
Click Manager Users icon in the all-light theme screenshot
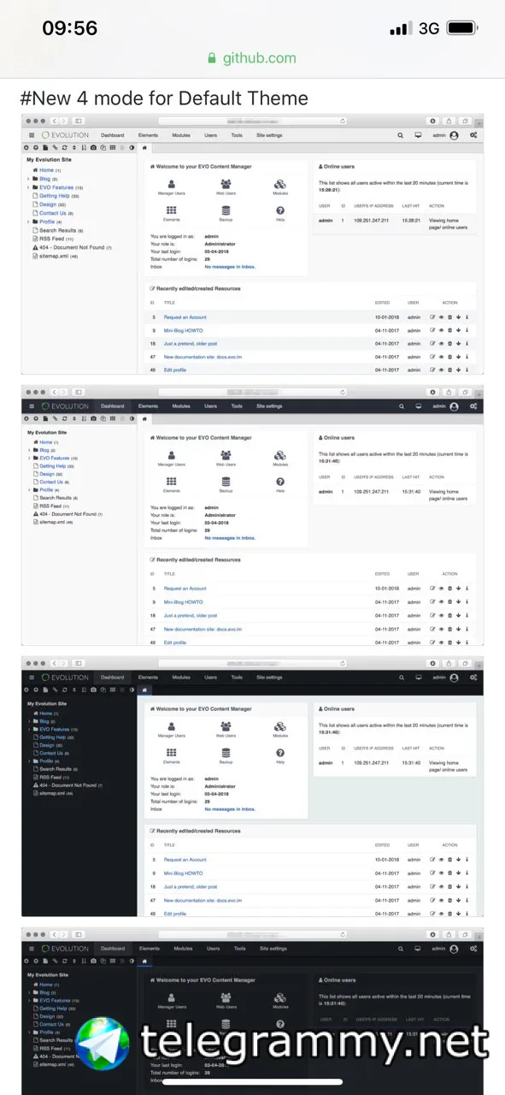click(172, 184)
